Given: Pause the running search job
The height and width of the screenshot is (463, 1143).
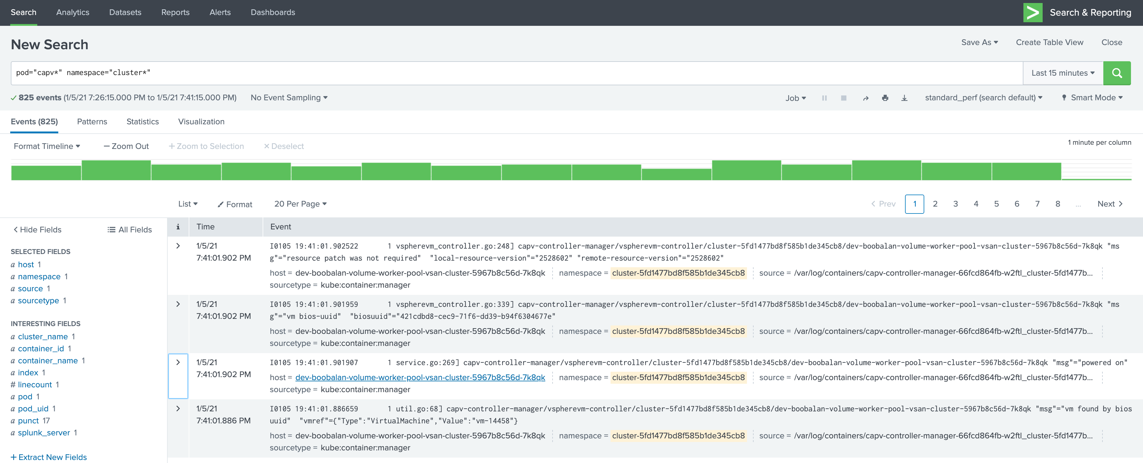Looking at the screenshot, I should click(x=824, y=98).
